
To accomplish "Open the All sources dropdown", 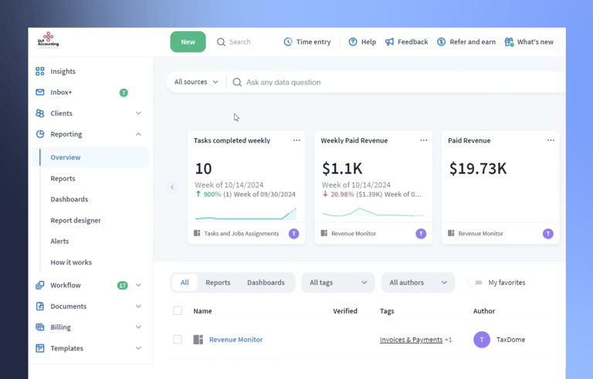I will point(196,82).
